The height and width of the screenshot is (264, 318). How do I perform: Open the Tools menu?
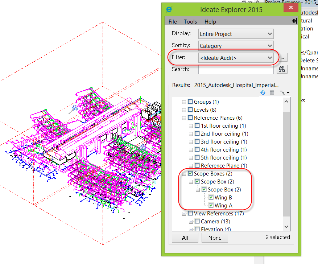pyautogui.click(x=190, y=21)
